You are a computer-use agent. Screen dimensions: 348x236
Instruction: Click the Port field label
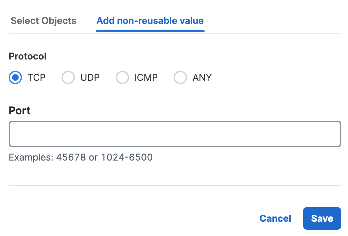(x=20, y=110)
